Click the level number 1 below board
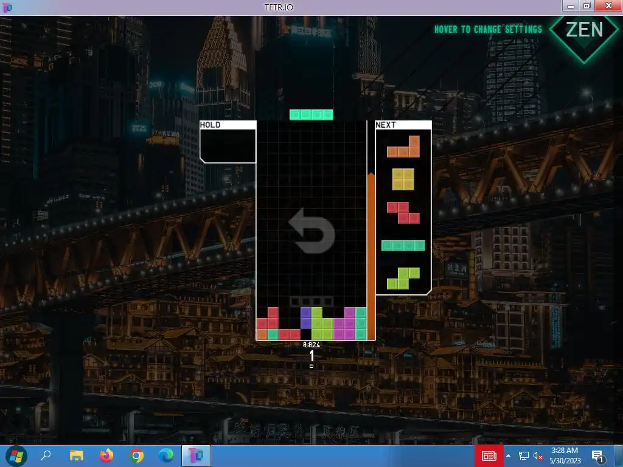 click(x=312, y=356)
